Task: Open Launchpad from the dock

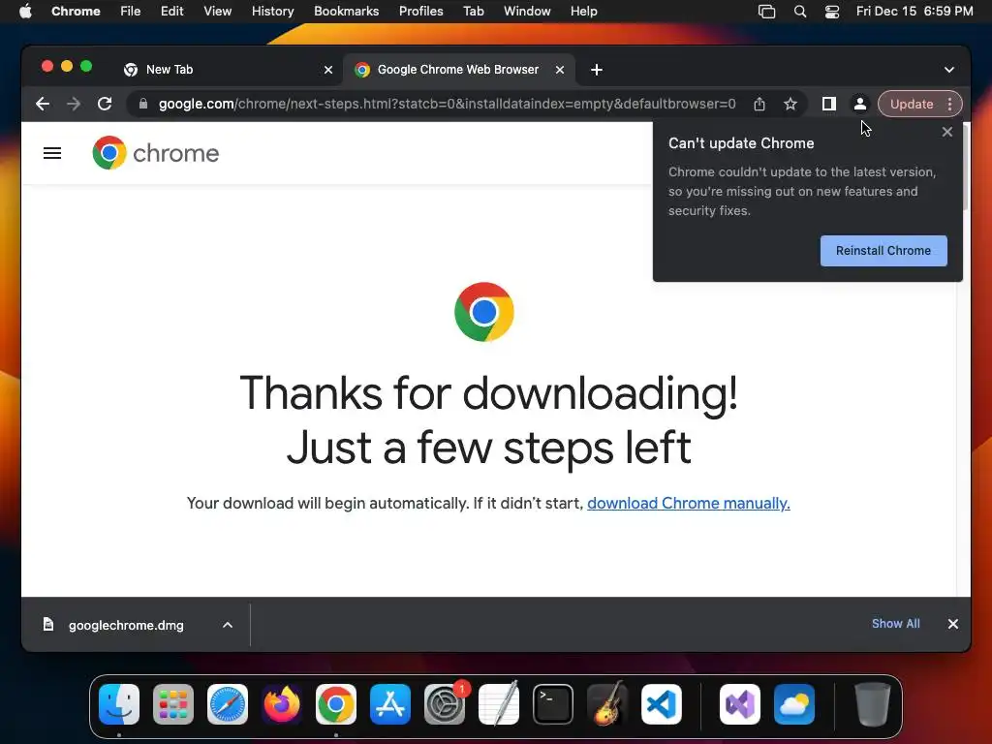Action: tap(173, 704)
